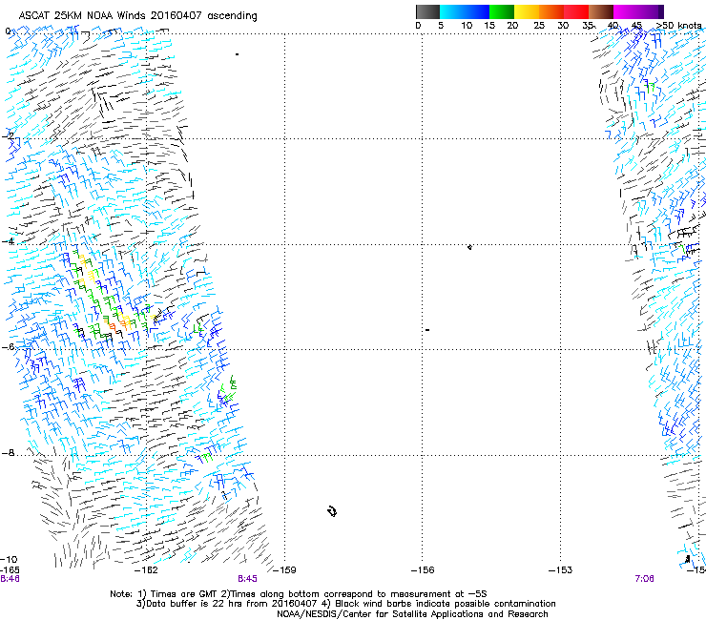Click the color scale's '40' tick label
The image size is (706, 620).
[613, 25]
